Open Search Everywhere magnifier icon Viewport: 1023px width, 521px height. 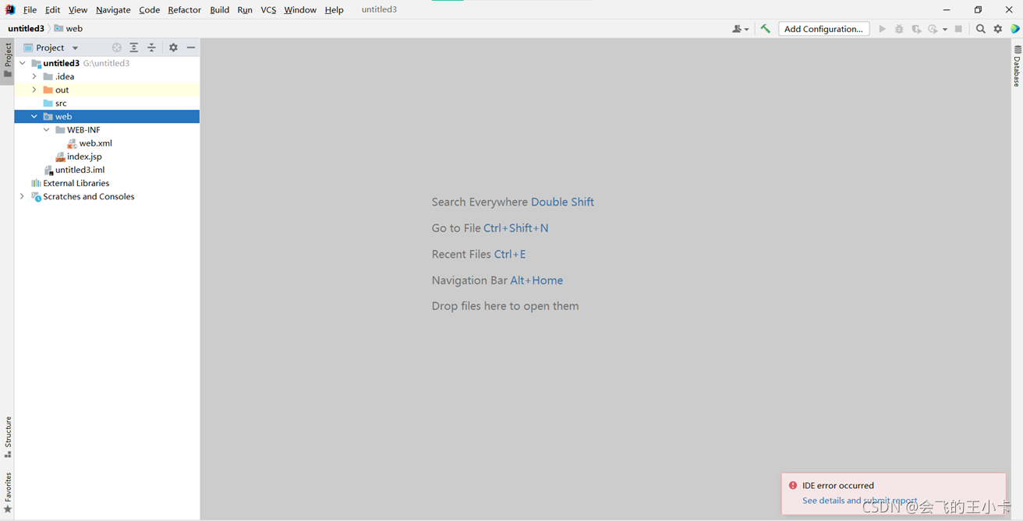981,29
